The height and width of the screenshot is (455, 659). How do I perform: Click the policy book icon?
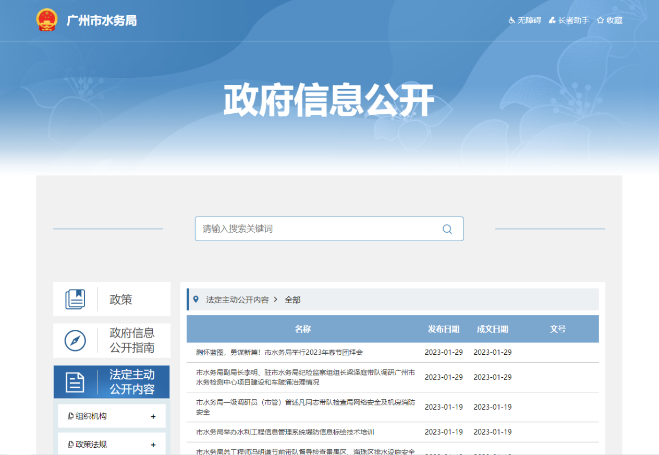point(75,300)
